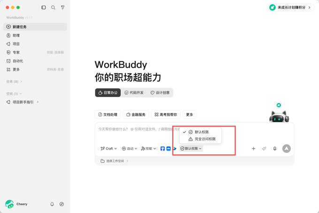319x213 pixels.
Task: Click the notification bell icon
Action: (52, 204)
